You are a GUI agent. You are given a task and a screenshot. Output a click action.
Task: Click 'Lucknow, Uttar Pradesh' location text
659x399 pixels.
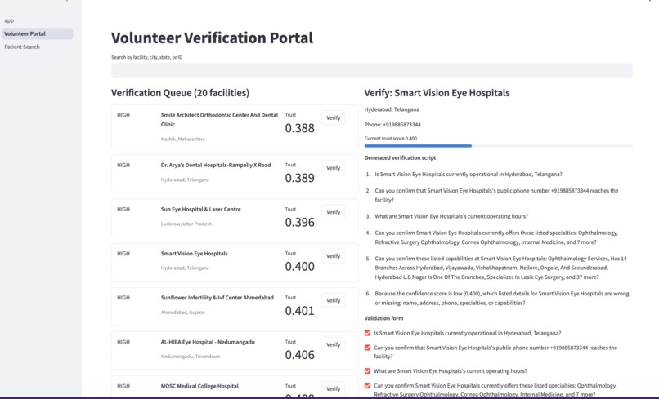coord(186,224)
